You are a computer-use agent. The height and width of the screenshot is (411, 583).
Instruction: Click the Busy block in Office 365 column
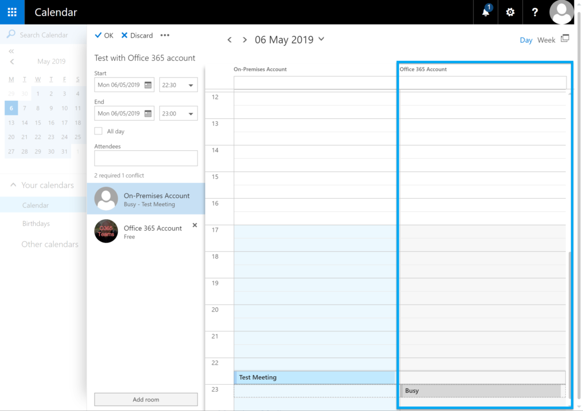[x=482, y=391]
